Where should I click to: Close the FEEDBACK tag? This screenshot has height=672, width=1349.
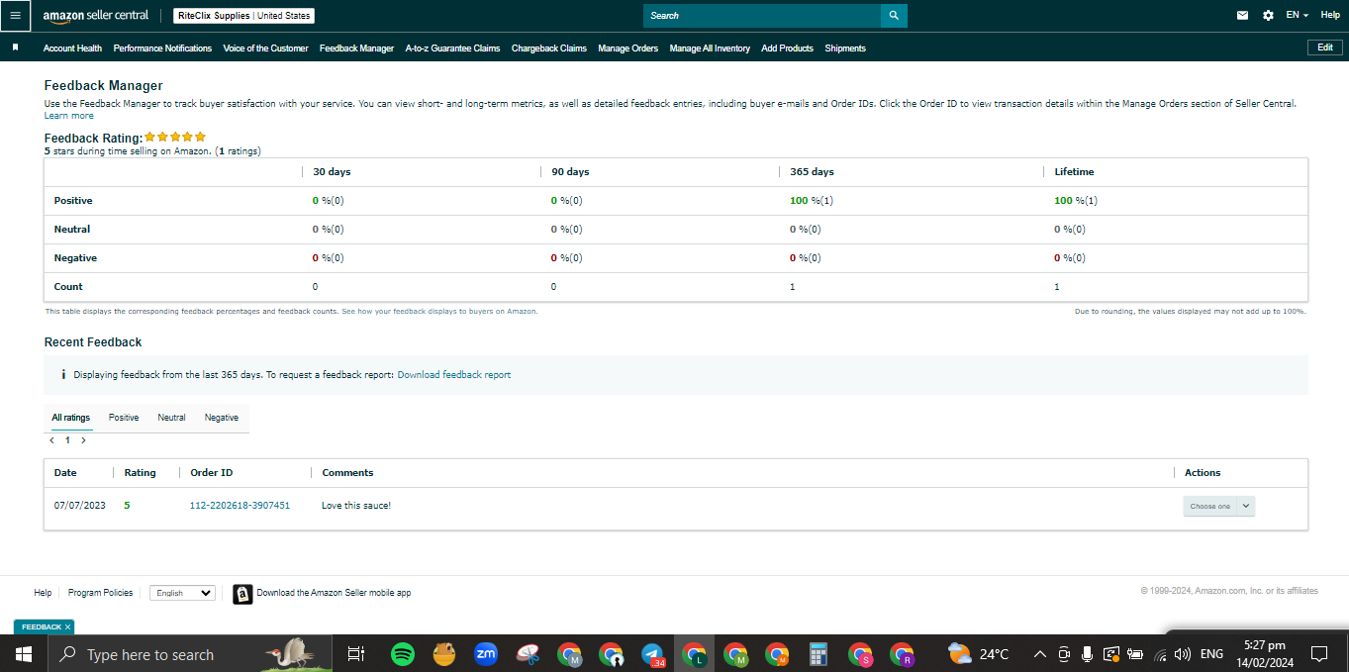click(x=67, y=627)
